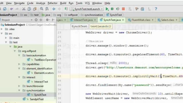Viewport: 183px width, 103px height.
Task: Collapse the test folder arrow
Action: pyautogui.click(x=6, y=42)
